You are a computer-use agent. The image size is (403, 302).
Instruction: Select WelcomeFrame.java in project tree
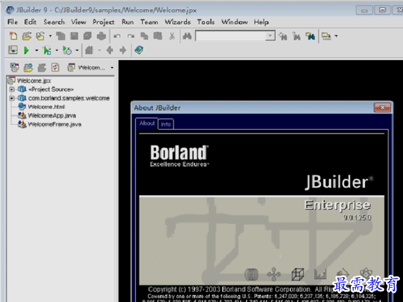55,124
